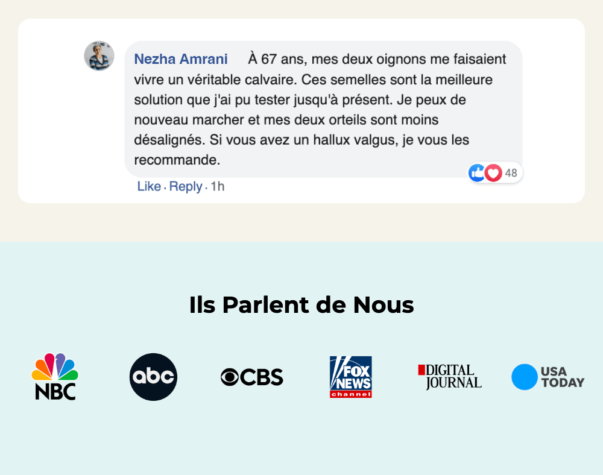Viewport: 603px width, 475px height.
Task: Click the abc circle logo
Action: tap(153, 377)
